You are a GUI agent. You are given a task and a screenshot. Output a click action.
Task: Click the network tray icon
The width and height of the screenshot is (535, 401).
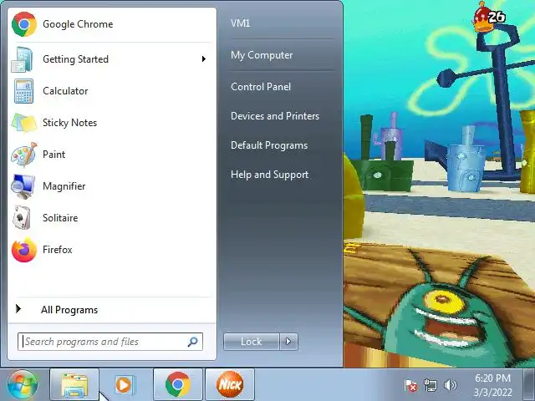coord(430,385)
